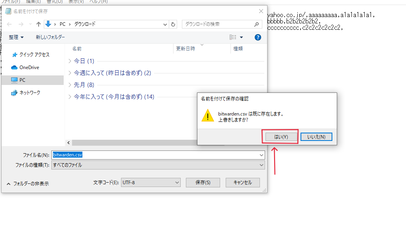The height and width of the screenshot is (237, 406).
Task: Refresh the ダウンロード folder view
Action: point(173,24)
